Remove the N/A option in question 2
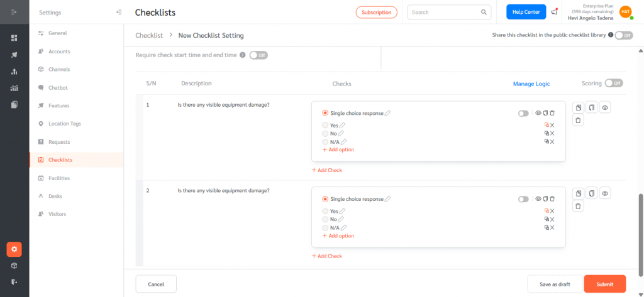 (552, 227)
